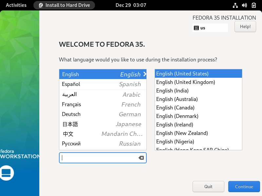The image size is (262, 196).
Task: Choose English (India) locale
Action: (198, 91)
